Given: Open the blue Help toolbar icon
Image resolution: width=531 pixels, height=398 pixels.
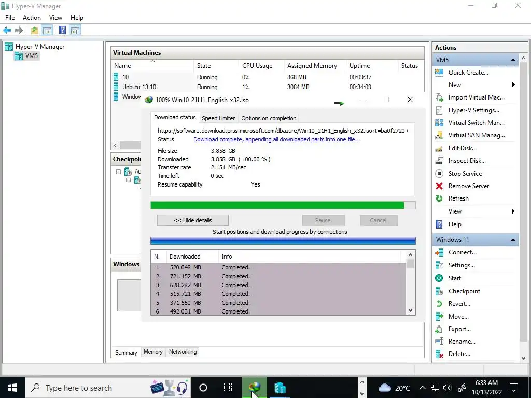Looking at the screenshot, I should pos(62,31).
